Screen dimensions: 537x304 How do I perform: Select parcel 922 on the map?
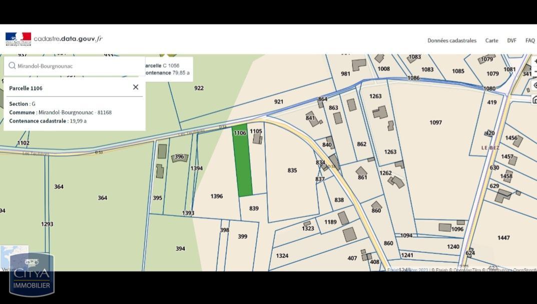pos(199,88)
